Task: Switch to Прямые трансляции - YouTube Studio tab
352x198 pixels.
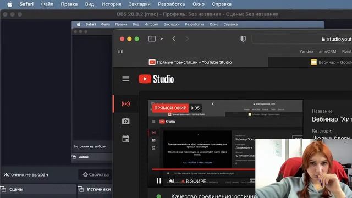Action: point(190,62)
